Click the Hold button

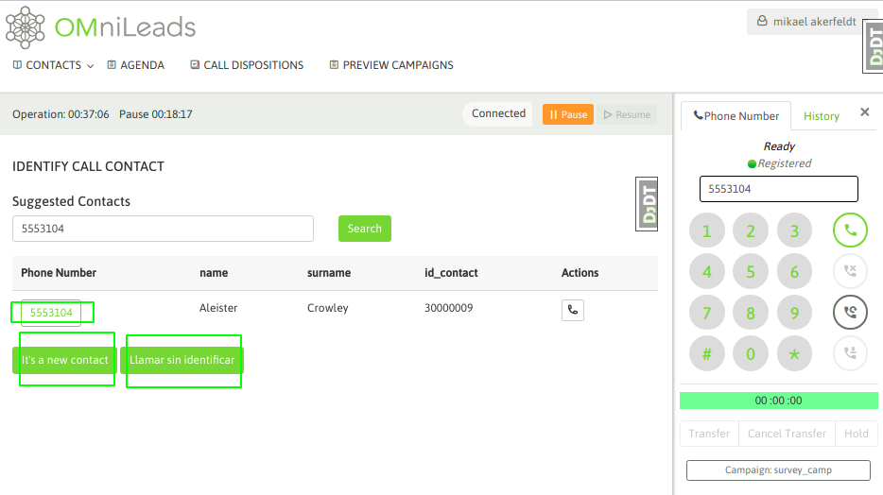[856, 434]
